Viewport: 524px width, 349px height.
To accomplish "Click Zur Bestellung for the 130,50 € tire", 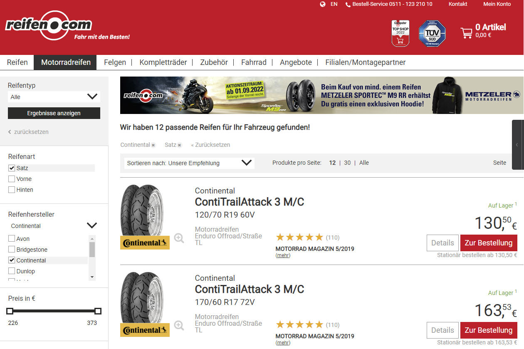I will pos(489,243).
